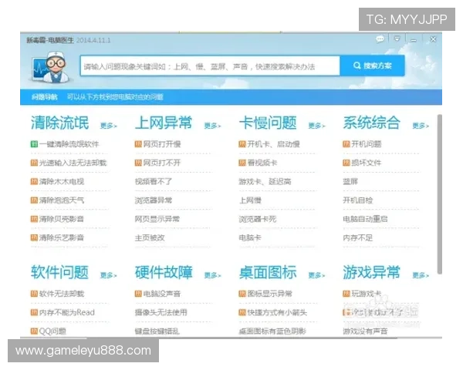Screen dimensions: 463x370
Task: Expand 更多 next to 卡慢问题
Action: (316, 126)
